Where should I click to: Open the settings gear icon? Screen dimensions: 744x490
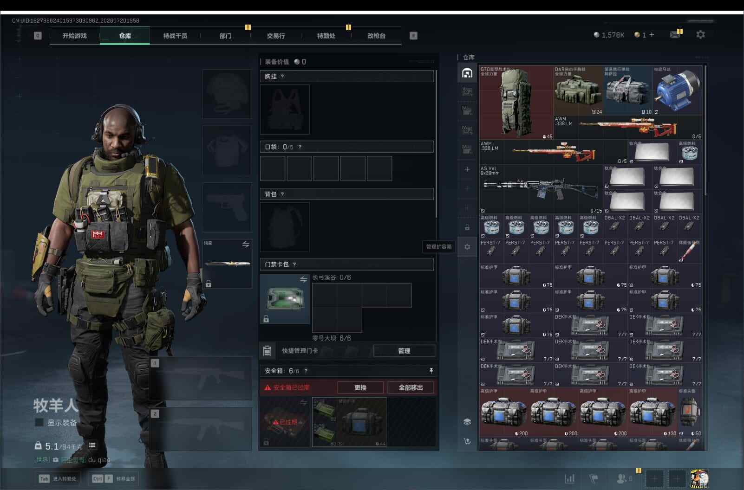coord(700,35)
